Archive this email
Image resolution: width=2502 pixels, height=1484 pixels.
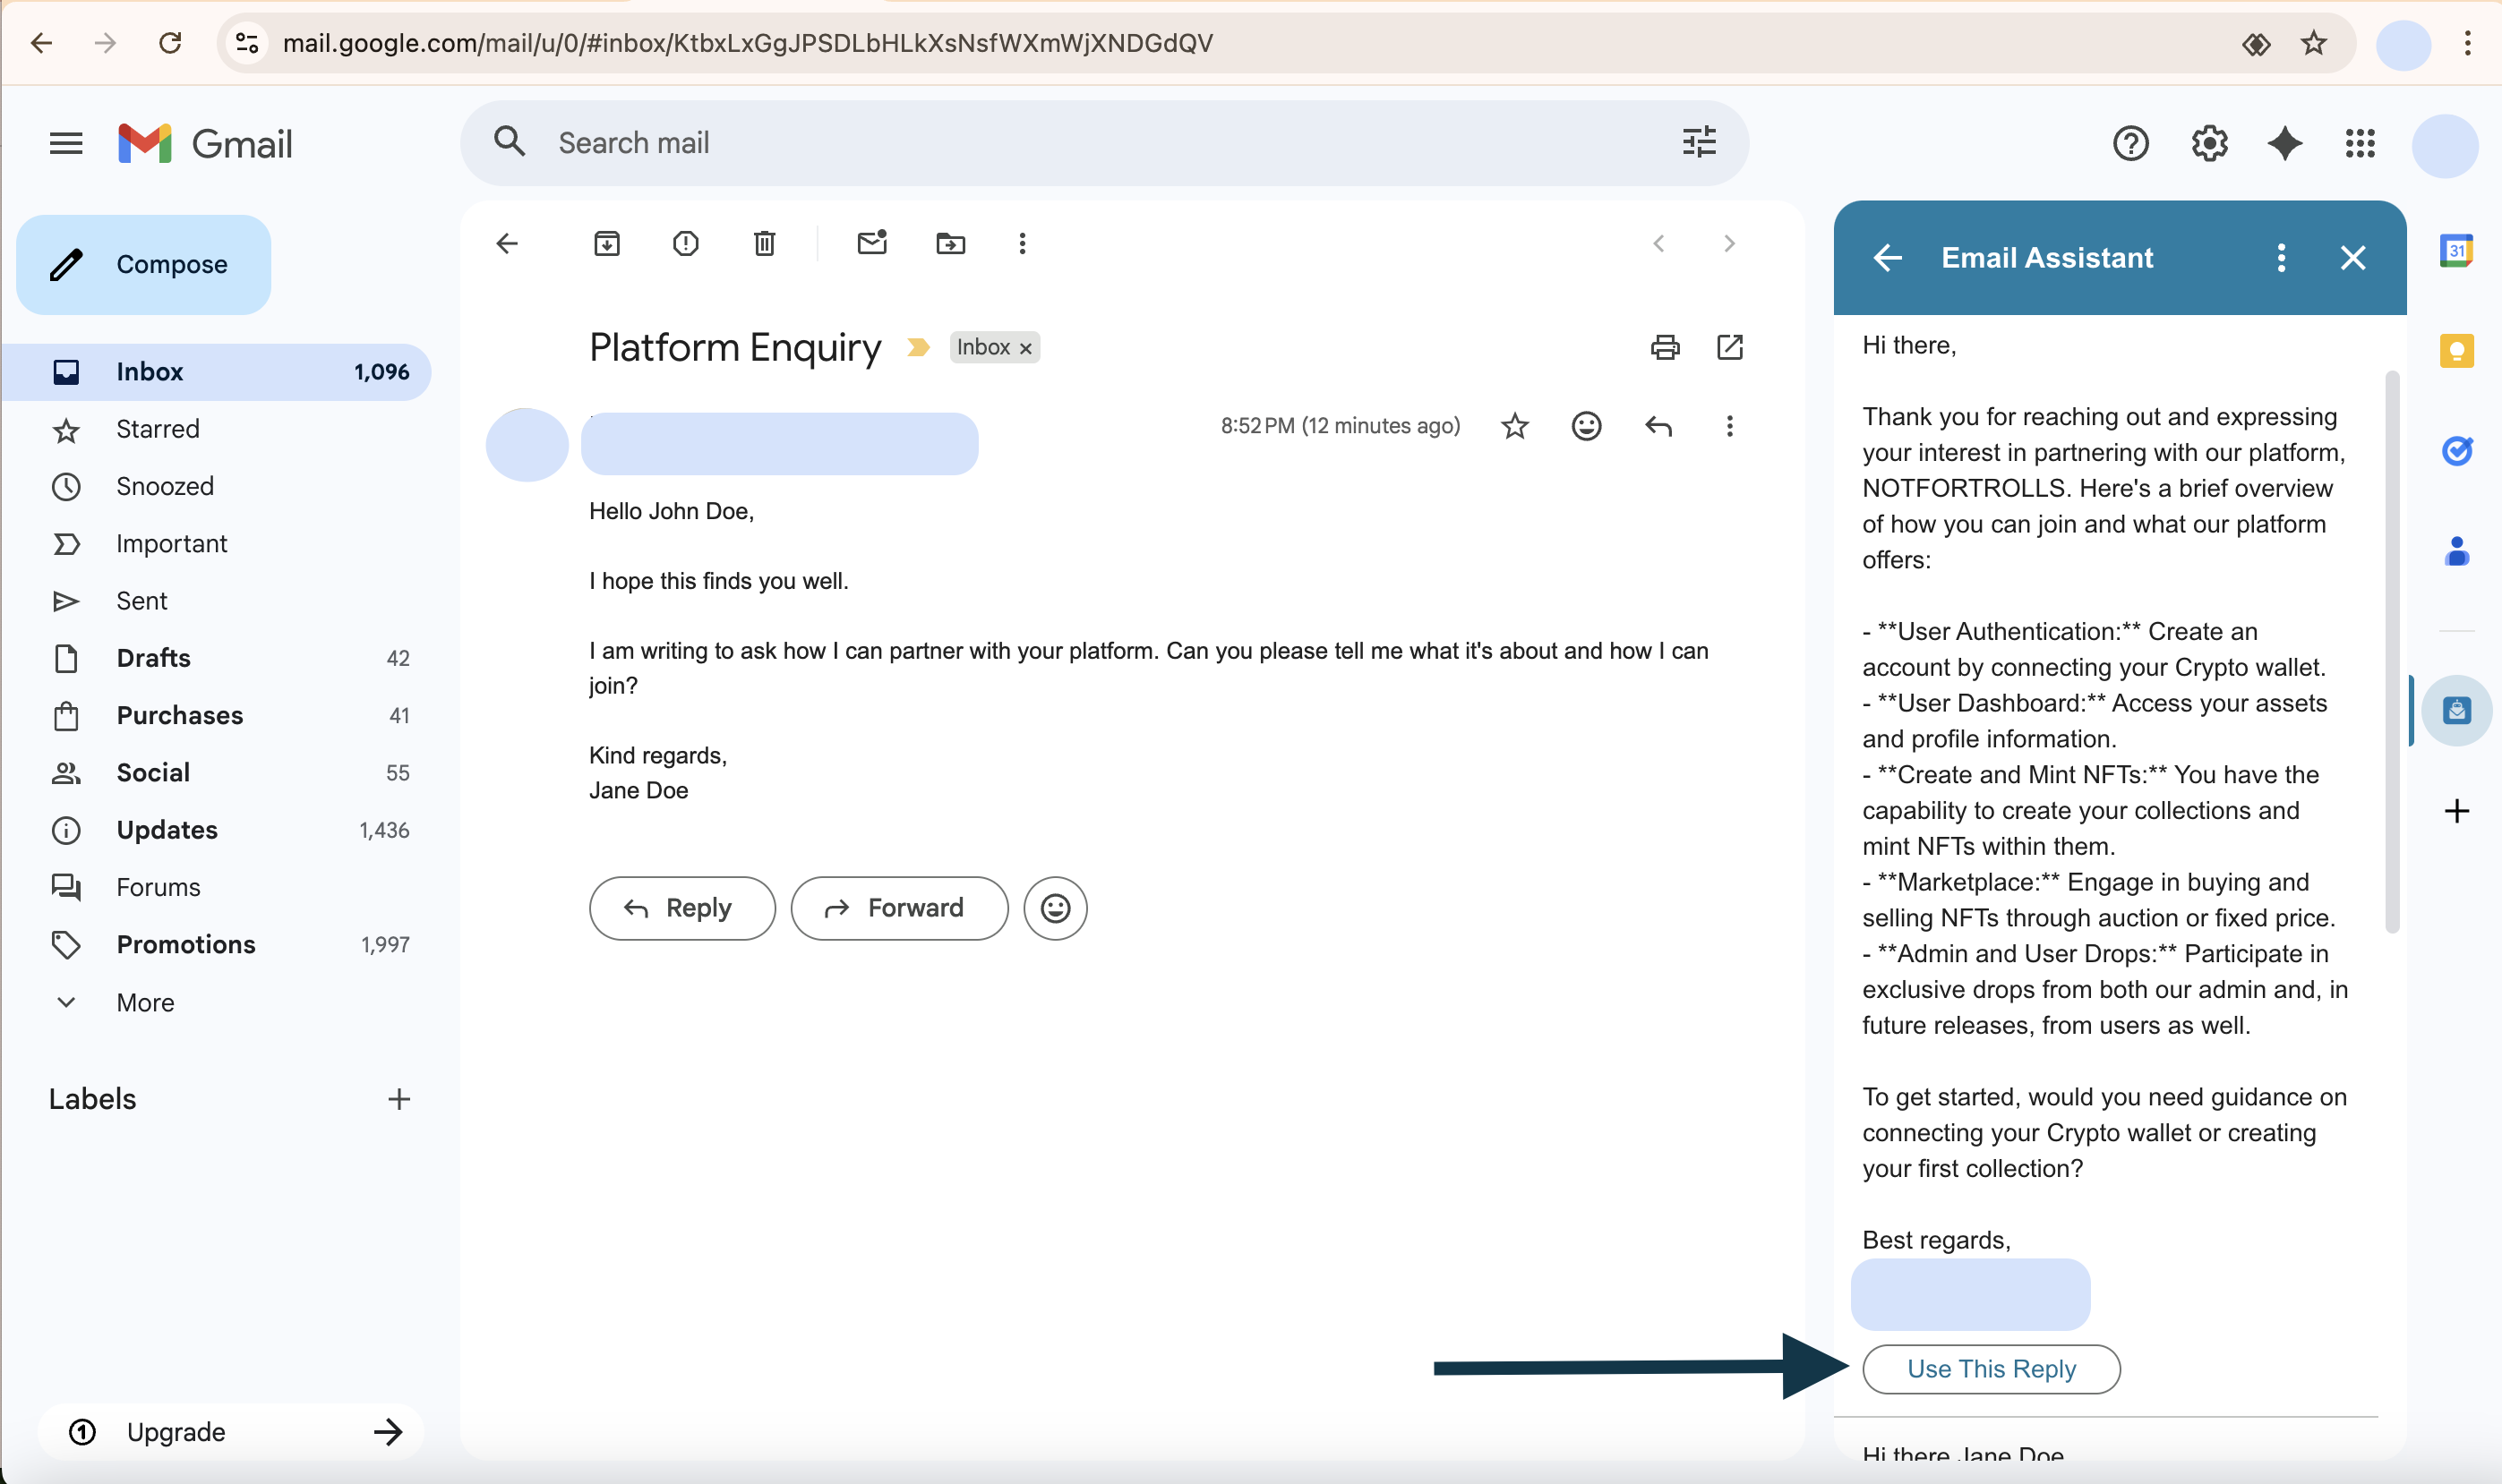(x=606, y=243)
